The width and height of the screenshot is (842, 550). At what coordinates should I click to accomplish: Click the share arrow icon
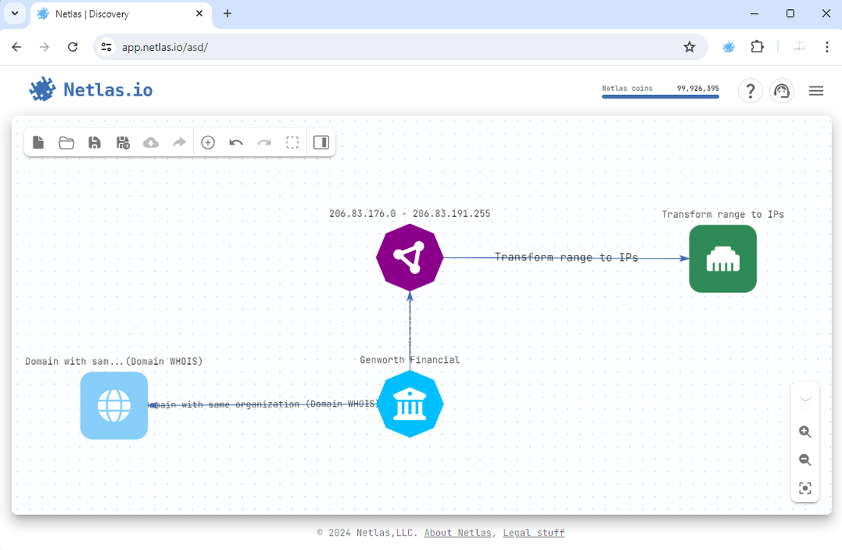coord(179,142)
